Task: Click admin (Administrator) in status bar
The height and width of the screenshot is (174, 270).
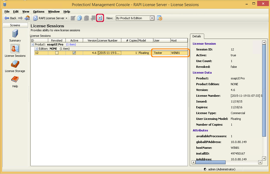Action: click(220, 169)
